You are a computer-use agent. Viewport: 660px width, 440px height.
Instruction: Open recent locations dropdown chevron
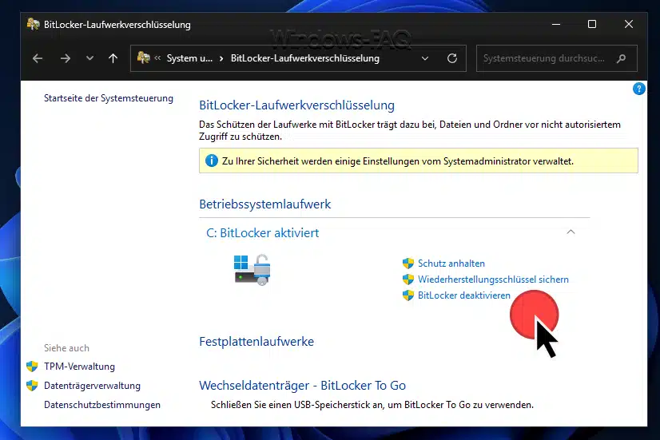pos(89,58)
